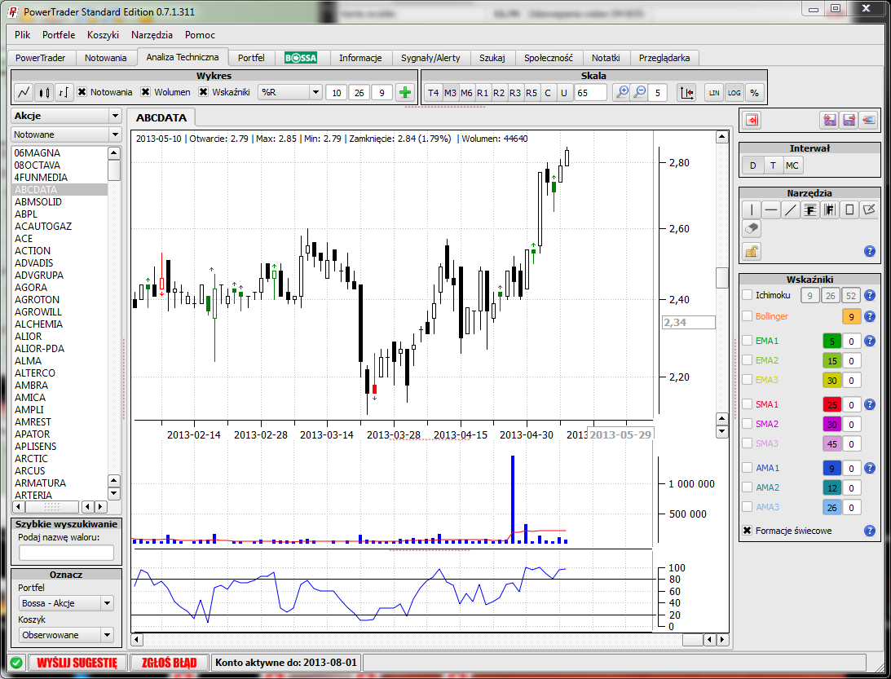
Task: Click the R1 scale button
Action: (x=483, y=93)
